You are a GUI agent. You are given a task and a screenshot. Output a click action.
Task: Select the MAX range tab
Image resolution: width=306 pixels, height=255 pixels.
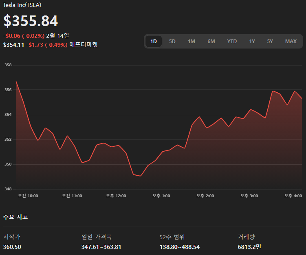click(x=291, y=41)
